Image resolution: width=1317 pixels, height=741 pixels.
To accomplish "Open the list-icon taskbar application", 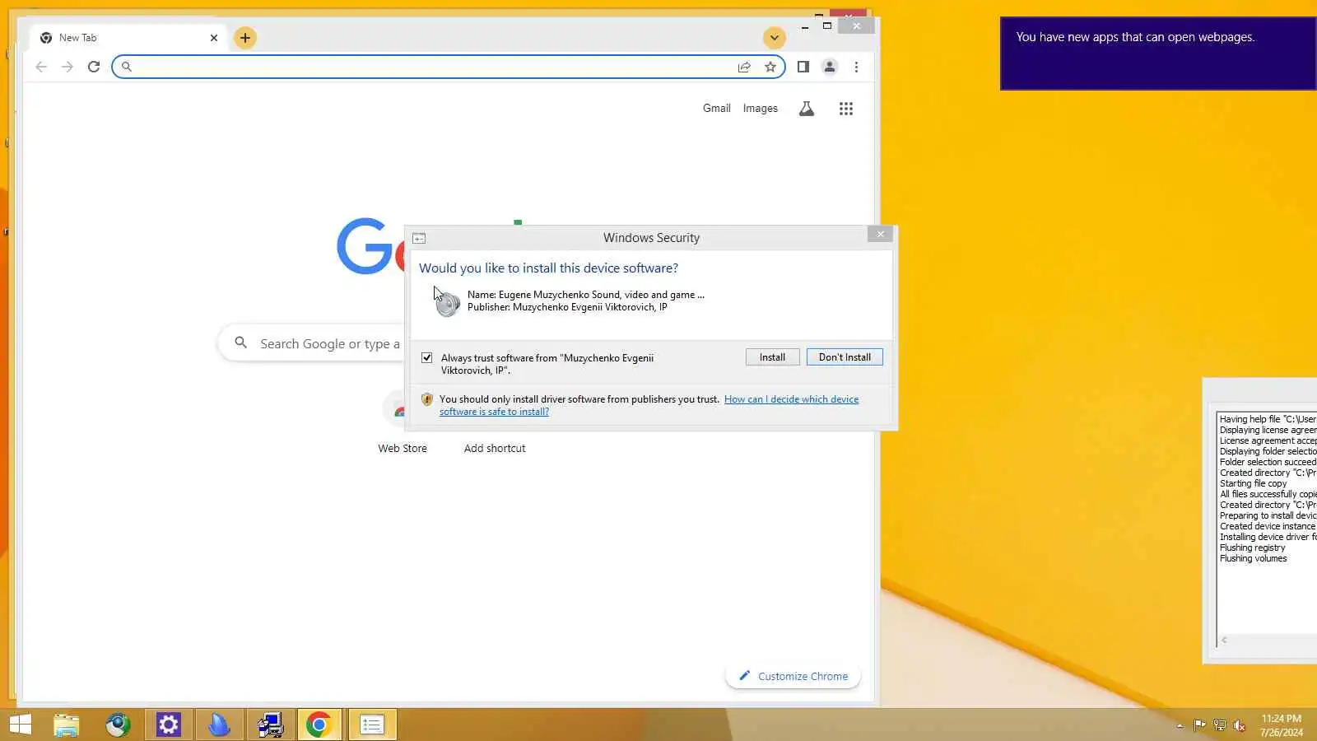I will (372, 725).
